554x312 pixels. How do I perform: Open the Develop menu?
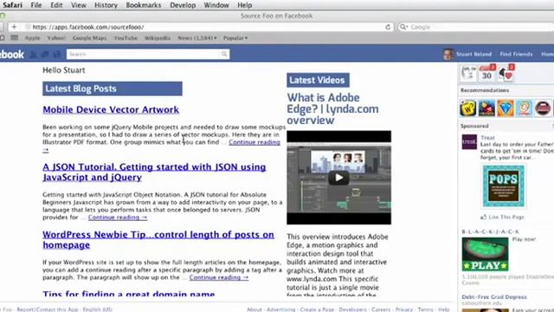pyautogui.click(x=183, y=5)
